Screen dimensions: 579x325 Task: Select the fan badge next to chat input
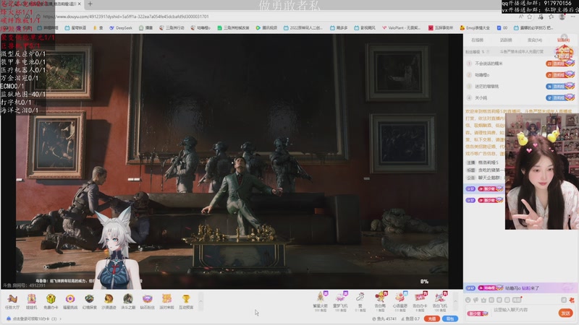(478, 313)
